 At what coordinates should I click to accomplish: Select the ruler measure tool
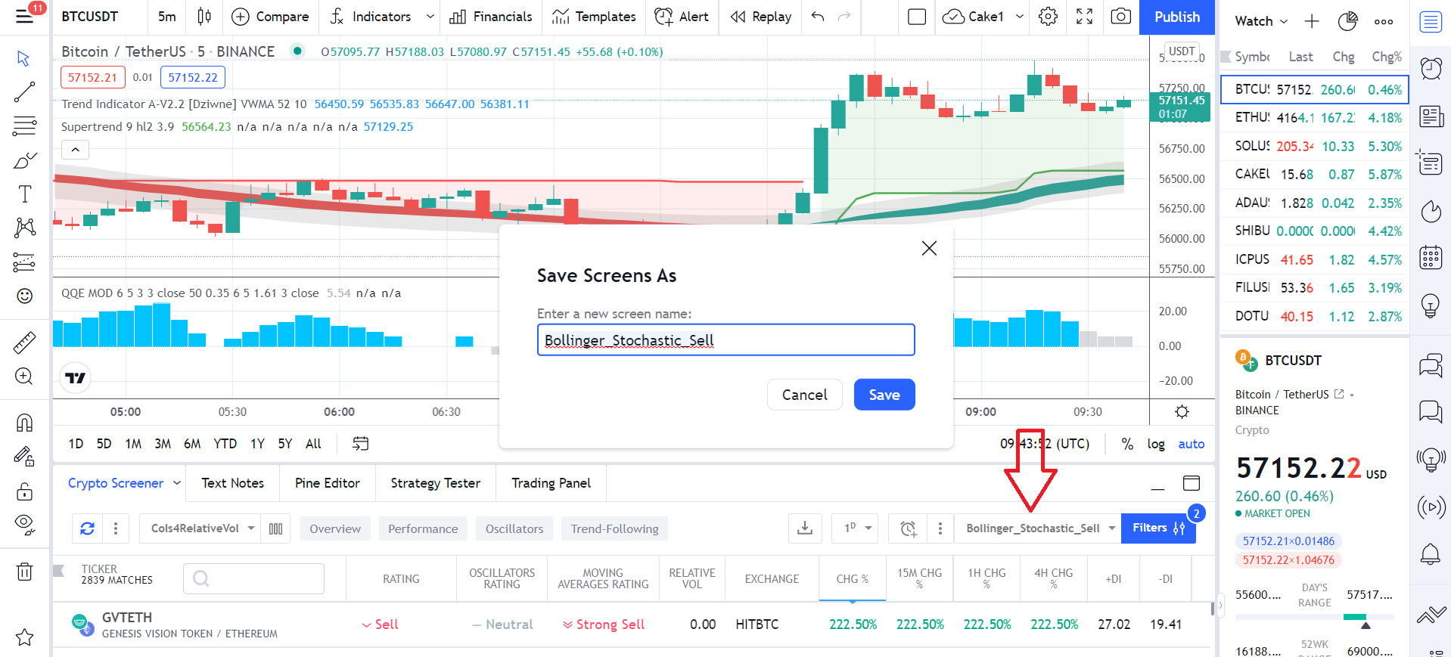[x=24, y=342]
